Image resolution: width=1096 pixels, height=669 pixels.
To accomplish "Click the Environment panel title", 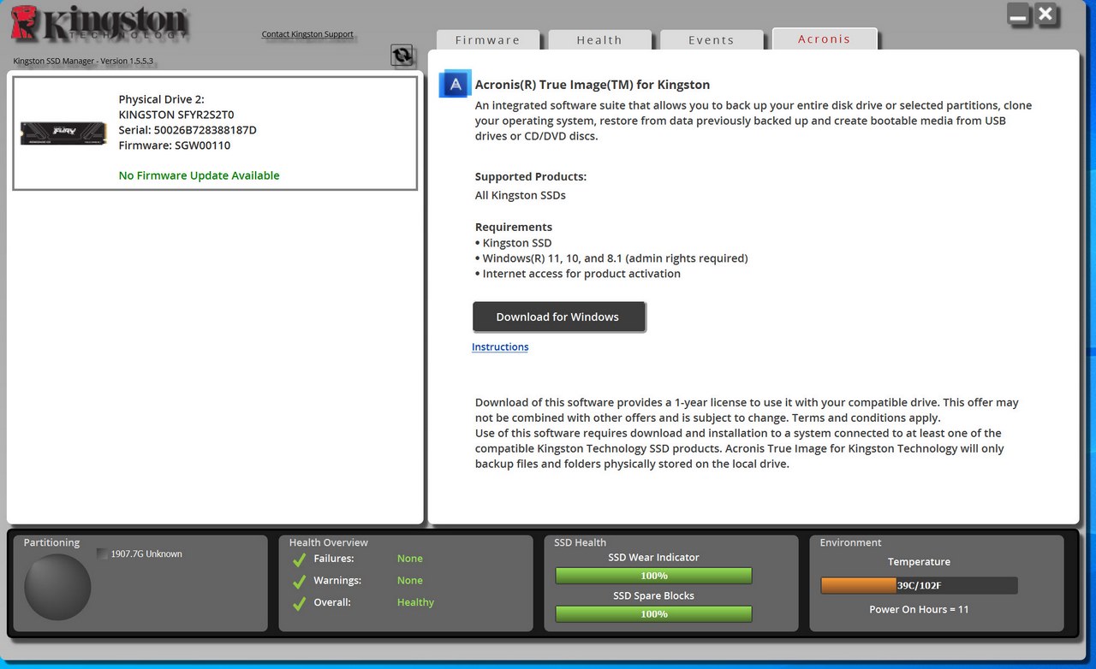I will click(850, 542).
